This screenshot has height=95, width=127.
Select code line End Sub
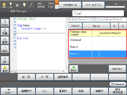(x=23, y=38)
